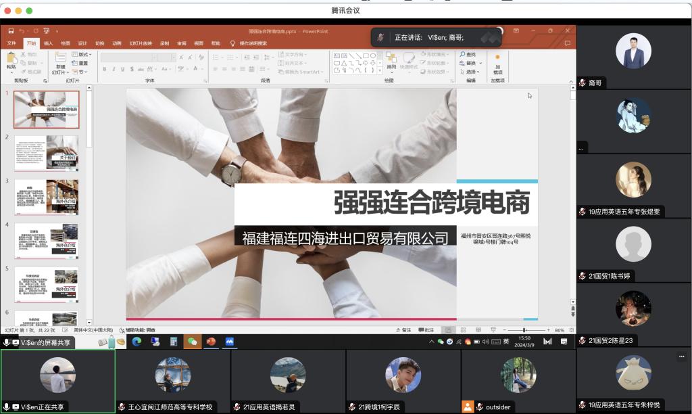This screenshot has height=414, width=692.
Task: Click the zoom slider in status bar
Action: 525,330
